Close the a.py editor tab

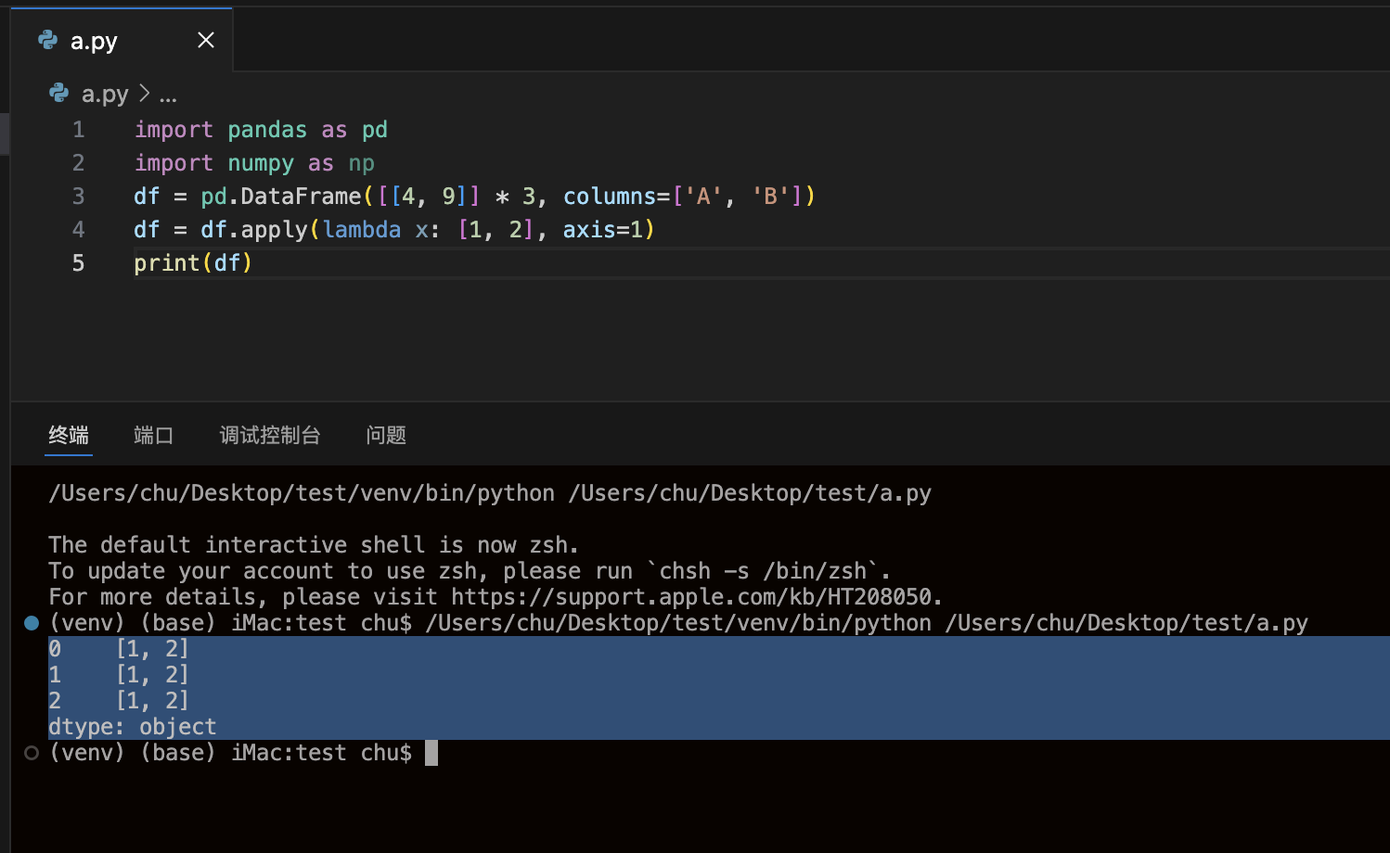[x=206, y=40]
